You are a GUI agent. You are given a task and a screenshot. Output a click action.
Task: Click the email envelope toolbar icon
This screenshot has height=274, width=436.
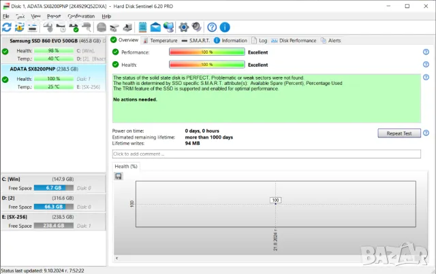pos(156,27)
